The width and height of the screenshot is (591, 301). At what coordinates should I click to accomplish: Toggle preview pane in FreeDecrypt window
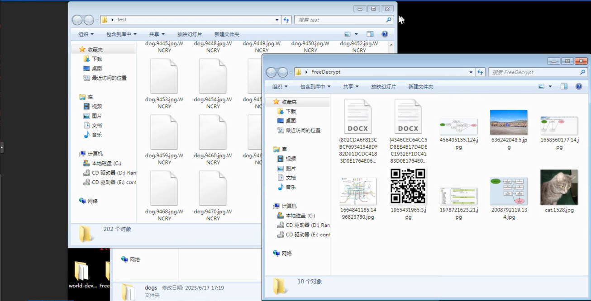coord(564,86)
